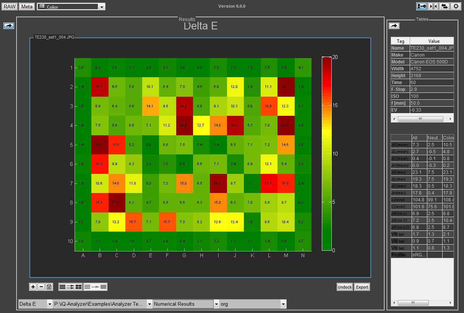Viewport: 464px width, 313px height.
Task: Click the arrow icon in Tables panel
Action: 394,26
